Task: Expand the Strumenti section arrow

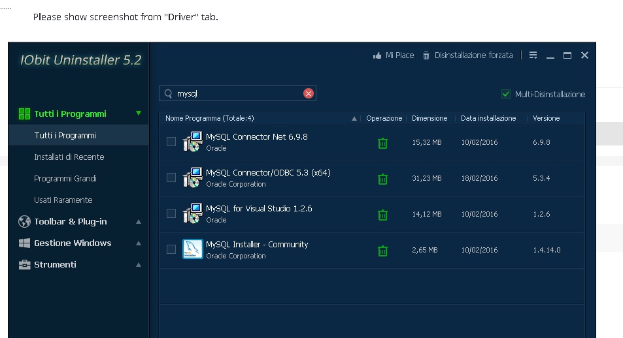Action: tap(139, 265)
